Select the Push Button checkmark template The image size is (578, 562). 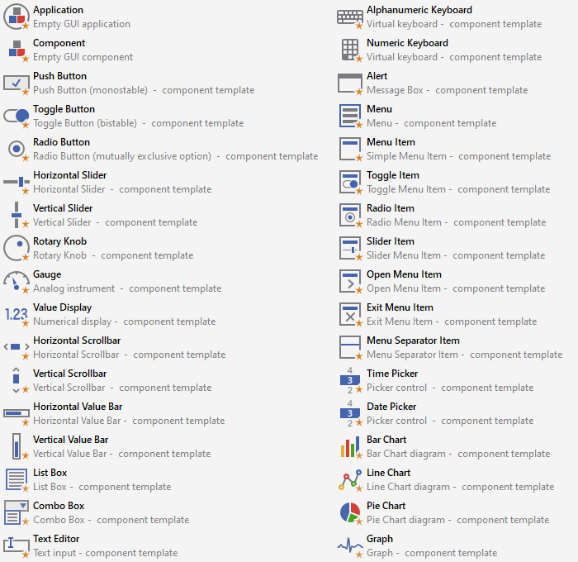[x=59, y=76]
